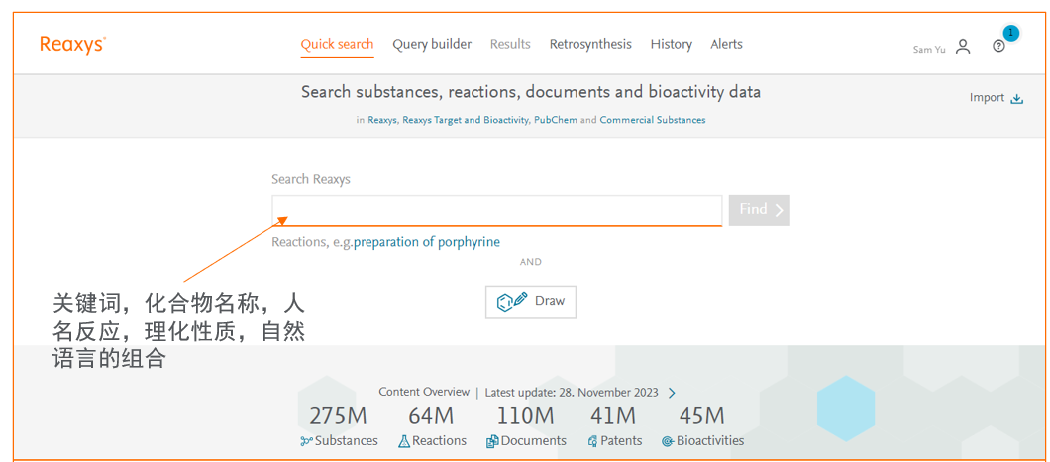Viewport: 1050px width, 462px height.
Task: Open the Reaxys database link
Action: [x=382, y=120]
